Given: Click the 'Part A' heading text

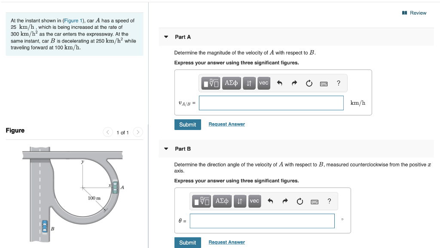Looking at the screenshot, I should tap(183, 37).
